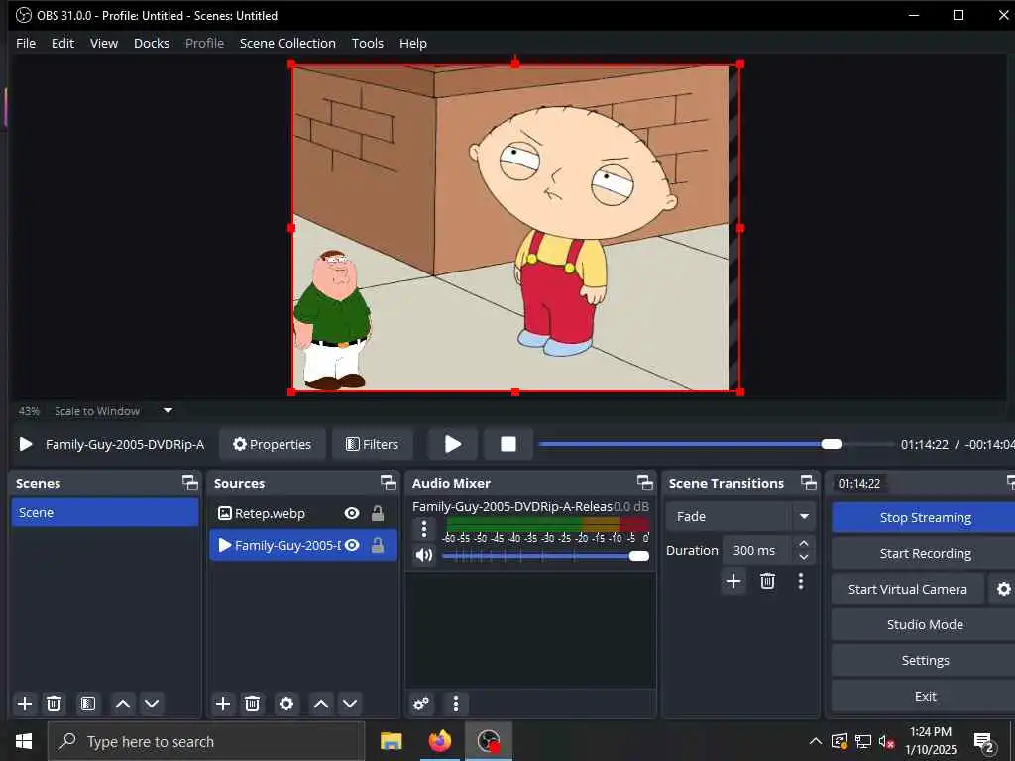
Task: Open the Edit menu
Action: point(62,43)
